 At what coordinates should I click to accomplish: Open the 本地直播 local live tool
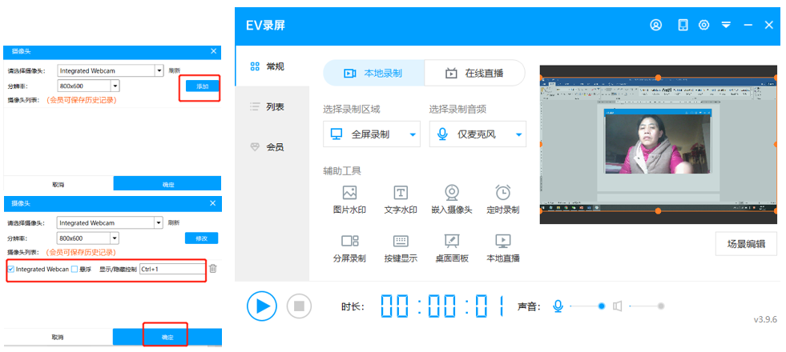click(503, 248)
